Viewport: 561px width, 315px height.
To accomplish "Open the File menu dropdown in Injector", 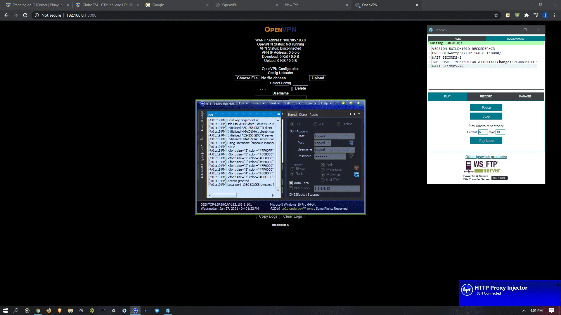I will click(243, 103).
